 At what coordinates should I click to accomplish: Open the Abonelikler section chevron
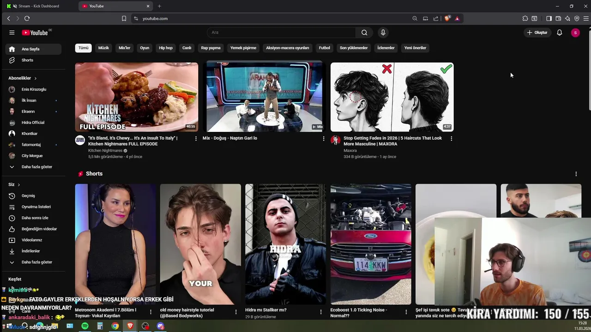click(35, 78)
